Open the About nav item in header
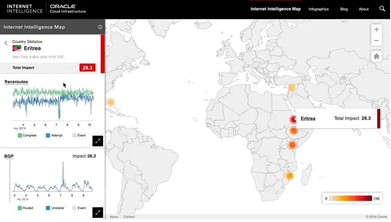 (x=363, y=9)
